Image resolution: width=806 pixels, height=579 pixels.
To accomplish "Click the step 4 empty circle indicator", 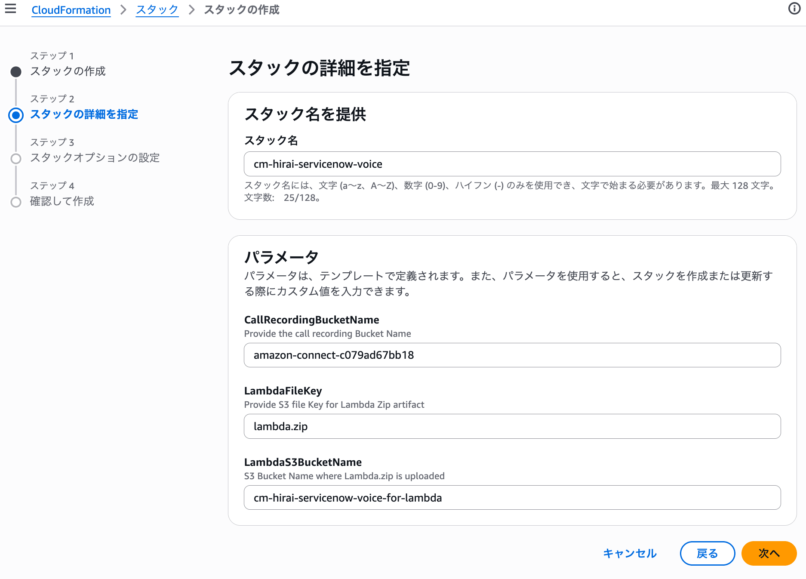I will coord(16,202).
